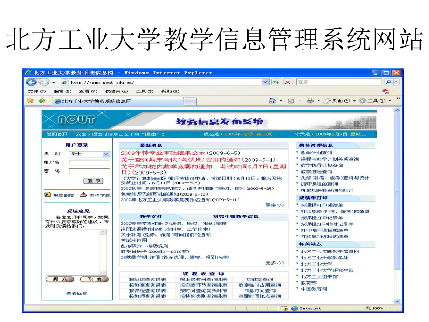This screenshot has height=322, width=429.
Task: Click the search magnifier icon
Action: (x=389, y=82)
